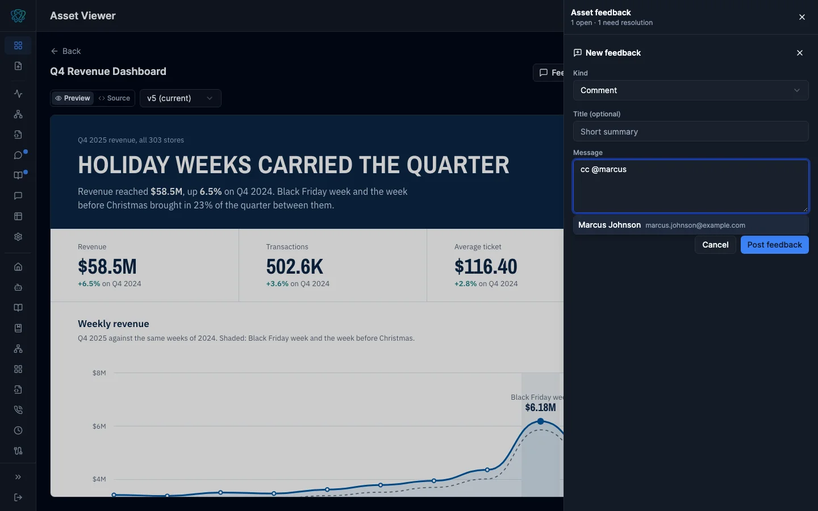
Task: Open the file upload icon in sidebar
Action: [x=18, y=66]
